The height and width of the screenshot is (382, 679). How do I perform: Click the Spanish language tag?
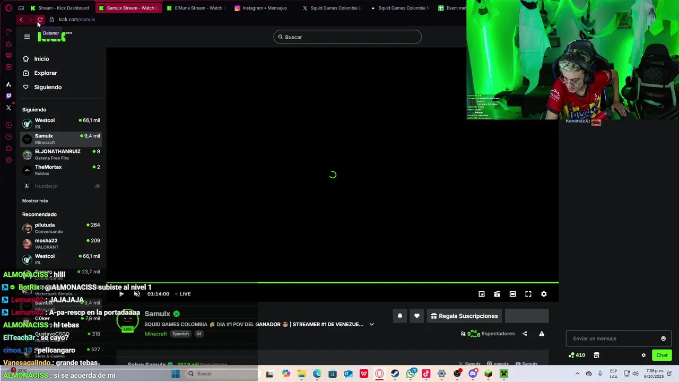(180, 334)
